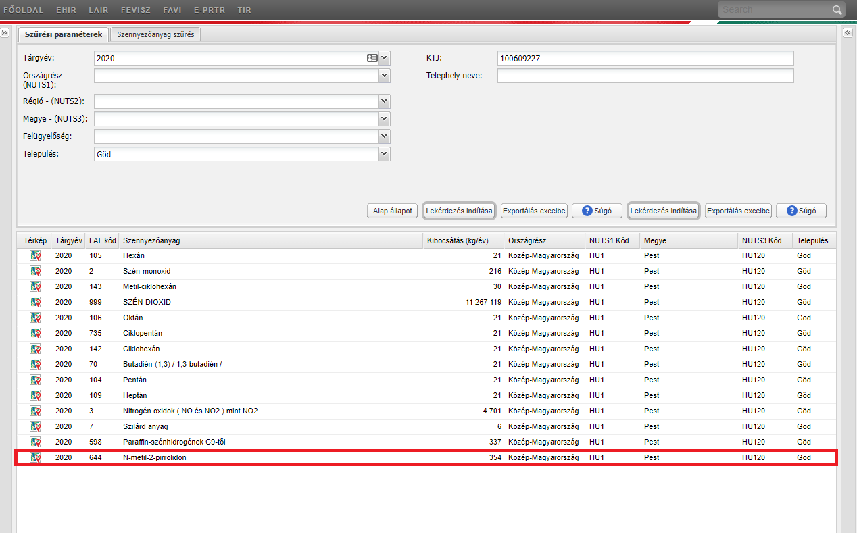Open the Megye - (NUTS3) dropdown

(385, 119)
